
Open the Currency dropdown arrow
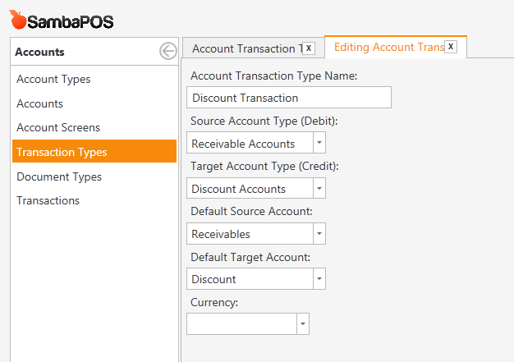coord(303,324)
